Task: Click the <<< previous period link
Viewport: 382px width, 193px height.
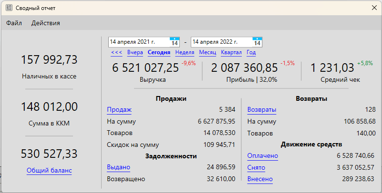Action: click(x=116, y=52)
